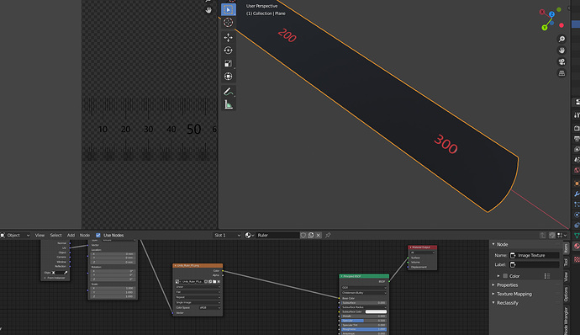Open the Material properties tab icon
Screen dimensions: 580x335
[x=577, y=247]
